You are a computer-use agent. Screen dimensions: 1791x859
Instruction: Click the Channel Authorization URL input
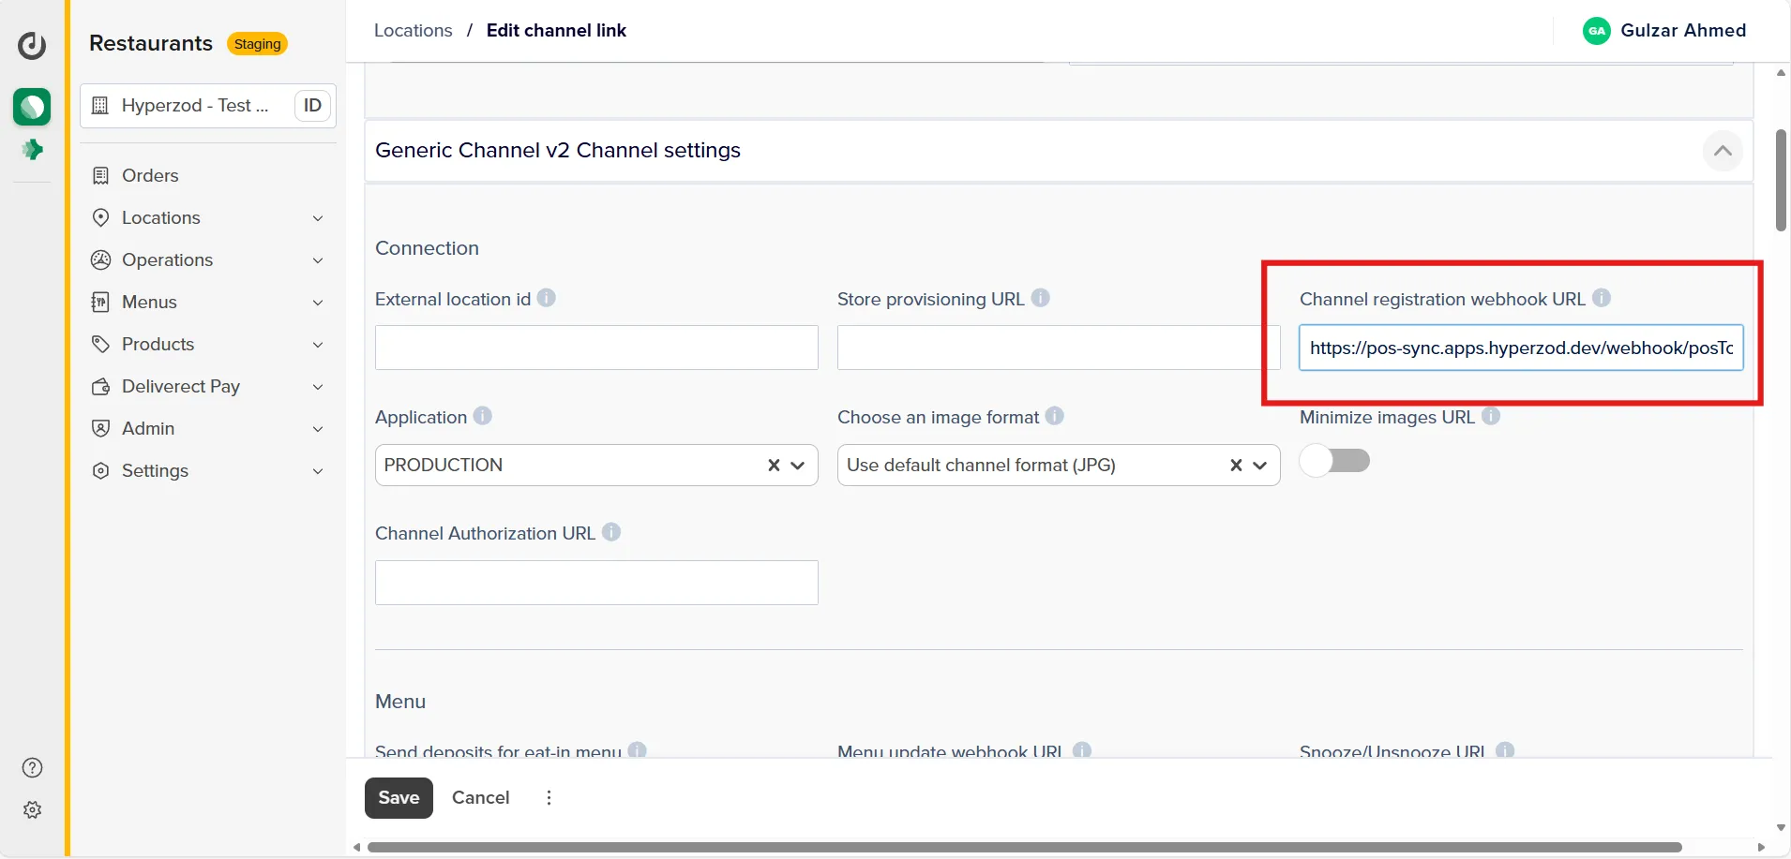(x=596, y=583)
